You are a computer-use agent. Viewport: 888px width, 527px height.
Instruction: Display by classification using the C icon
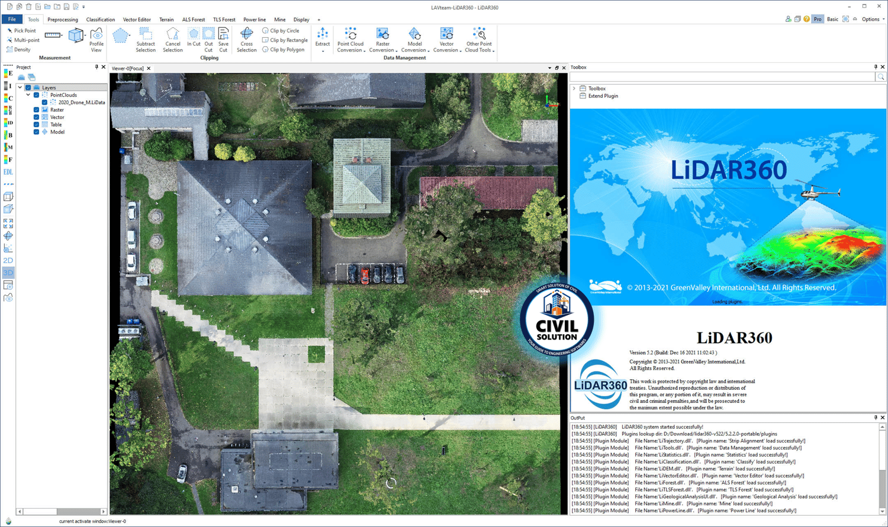pyautogui.click(x=8, y=98)
